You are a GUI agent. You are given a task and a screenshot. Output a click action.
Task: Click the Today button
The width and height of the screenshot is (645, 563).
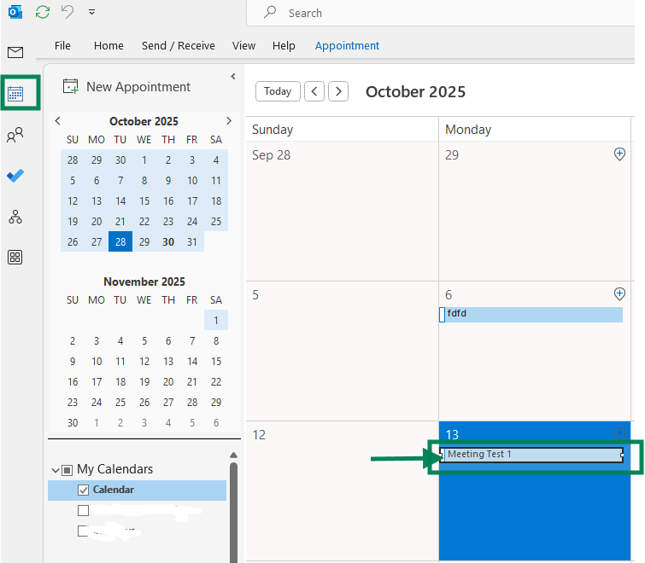coord(278,91)
